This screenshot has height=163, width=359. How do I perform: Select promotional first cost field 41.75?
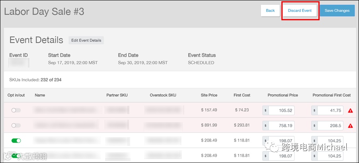click(330, 111)
